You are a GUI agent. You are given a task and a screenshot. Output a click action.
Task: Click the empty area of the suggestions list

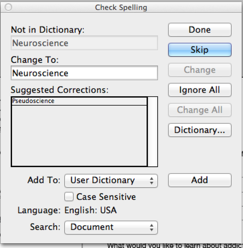tap(79, 136)
